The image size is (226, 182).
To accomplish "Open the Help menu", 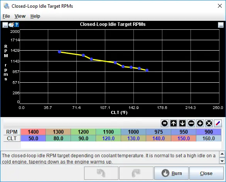I will coord(35,16).
